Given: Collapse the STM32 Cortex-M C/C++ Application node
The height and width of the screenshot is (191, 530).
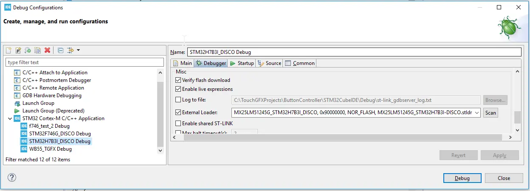Looking at the screenshot, I should coord(10,118).
